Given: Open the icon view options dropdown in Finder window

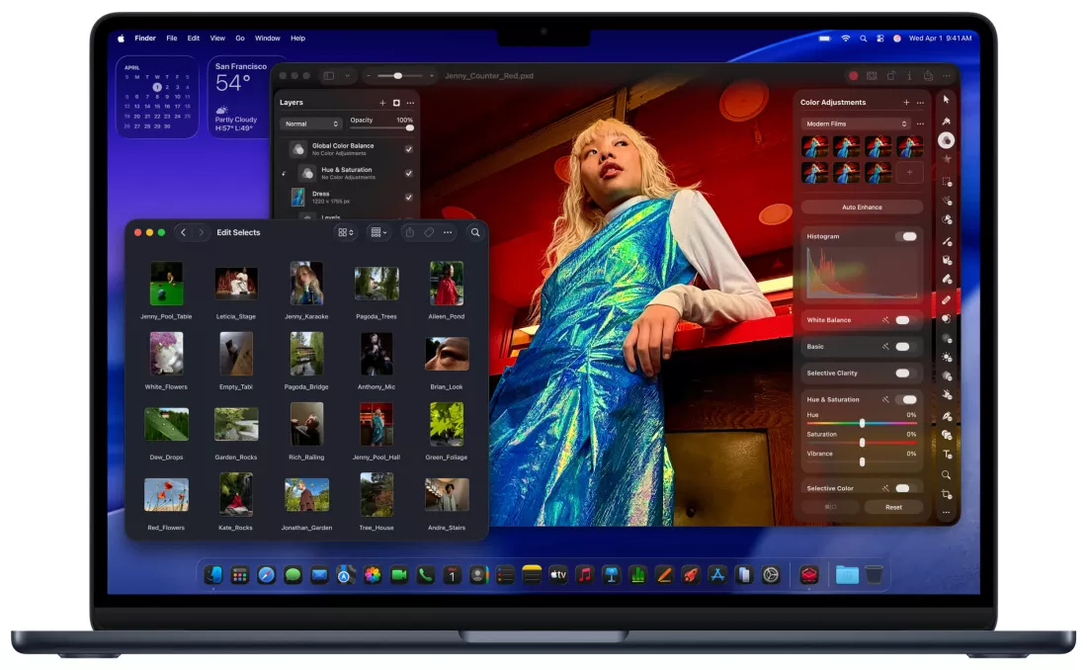Looking at the screenshot, I should point(346,232).
